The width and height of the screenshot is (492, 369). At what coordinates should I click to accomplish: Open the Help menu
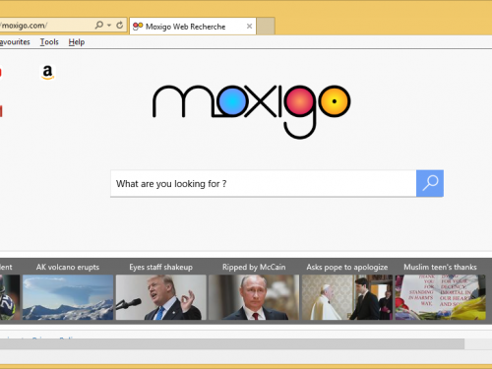pyautogui.click(x=77, y=42)
